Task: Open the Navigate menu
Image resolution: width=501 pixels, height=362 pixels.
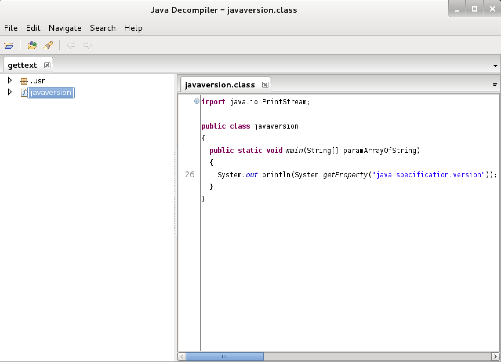Action: [65, 28]
